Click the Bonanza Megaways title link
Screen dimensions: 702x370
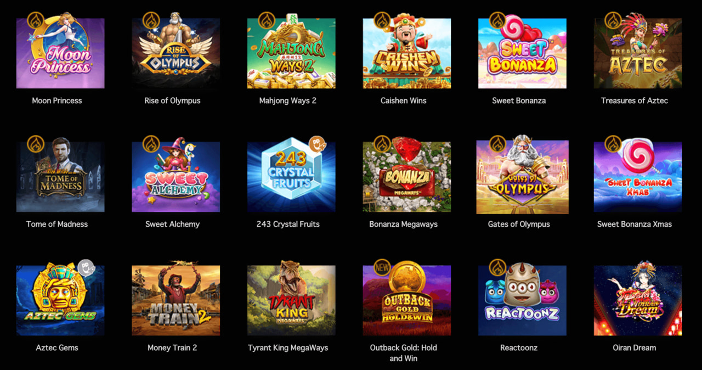pos(404,224)
